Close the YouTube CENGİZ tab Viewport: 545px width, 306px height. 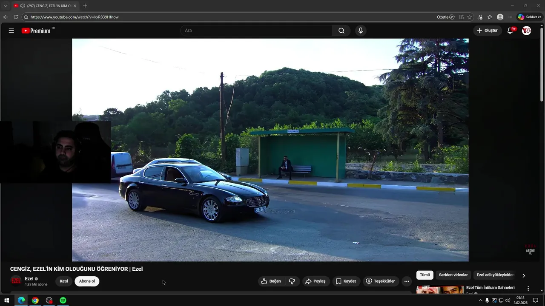(x=75, y=6)
